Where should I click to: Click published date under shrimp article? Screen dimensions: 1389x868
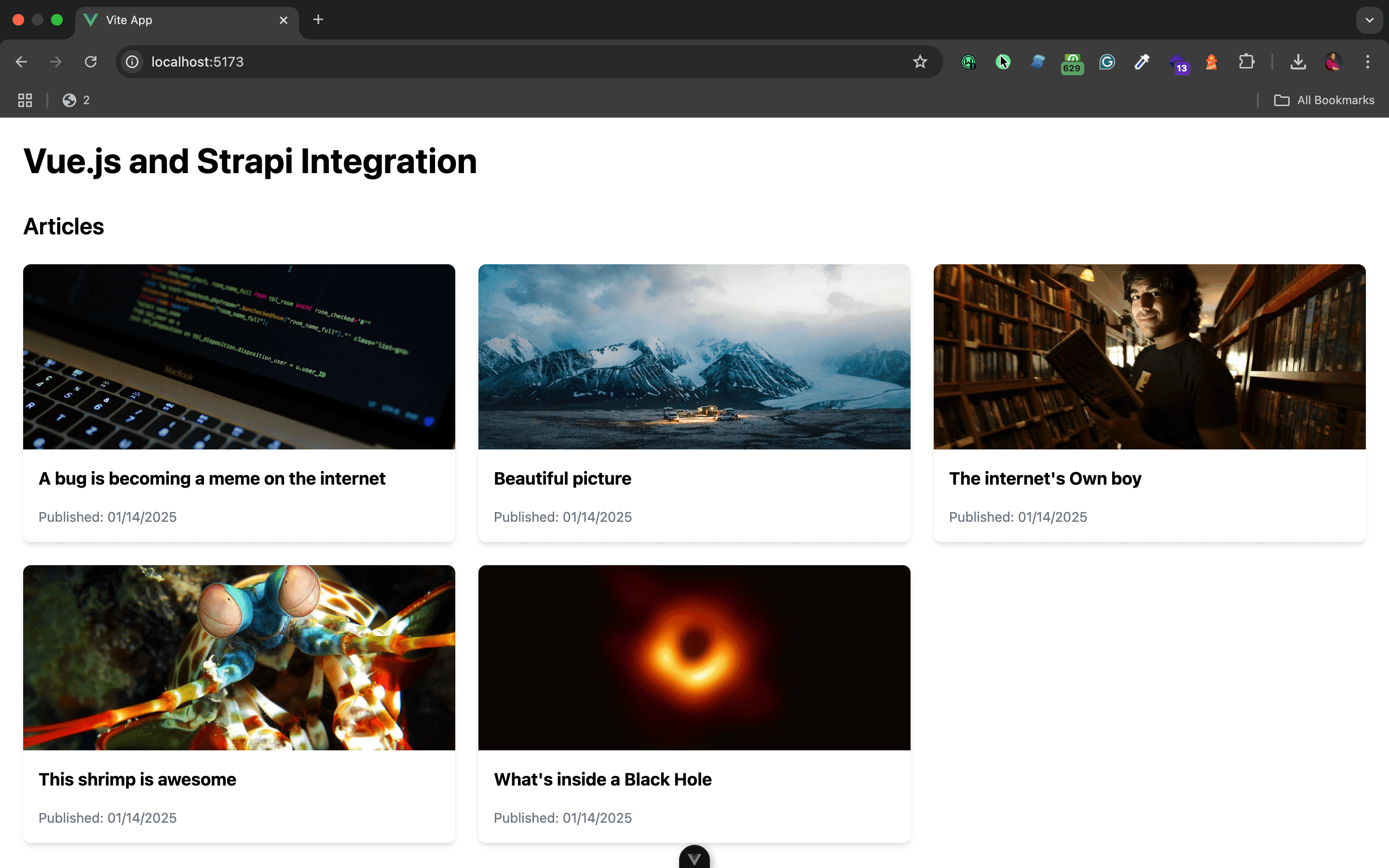pos(108,817)
